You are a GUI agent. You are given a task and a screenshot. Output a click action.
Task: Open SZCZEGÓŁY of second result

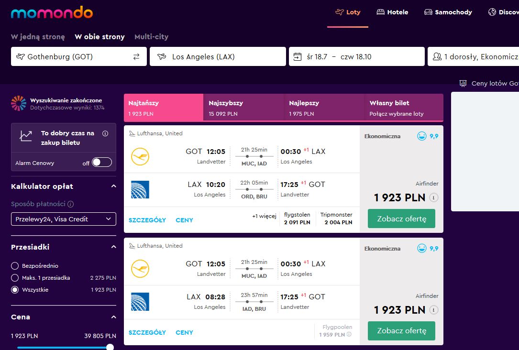[x=147, y=332]
